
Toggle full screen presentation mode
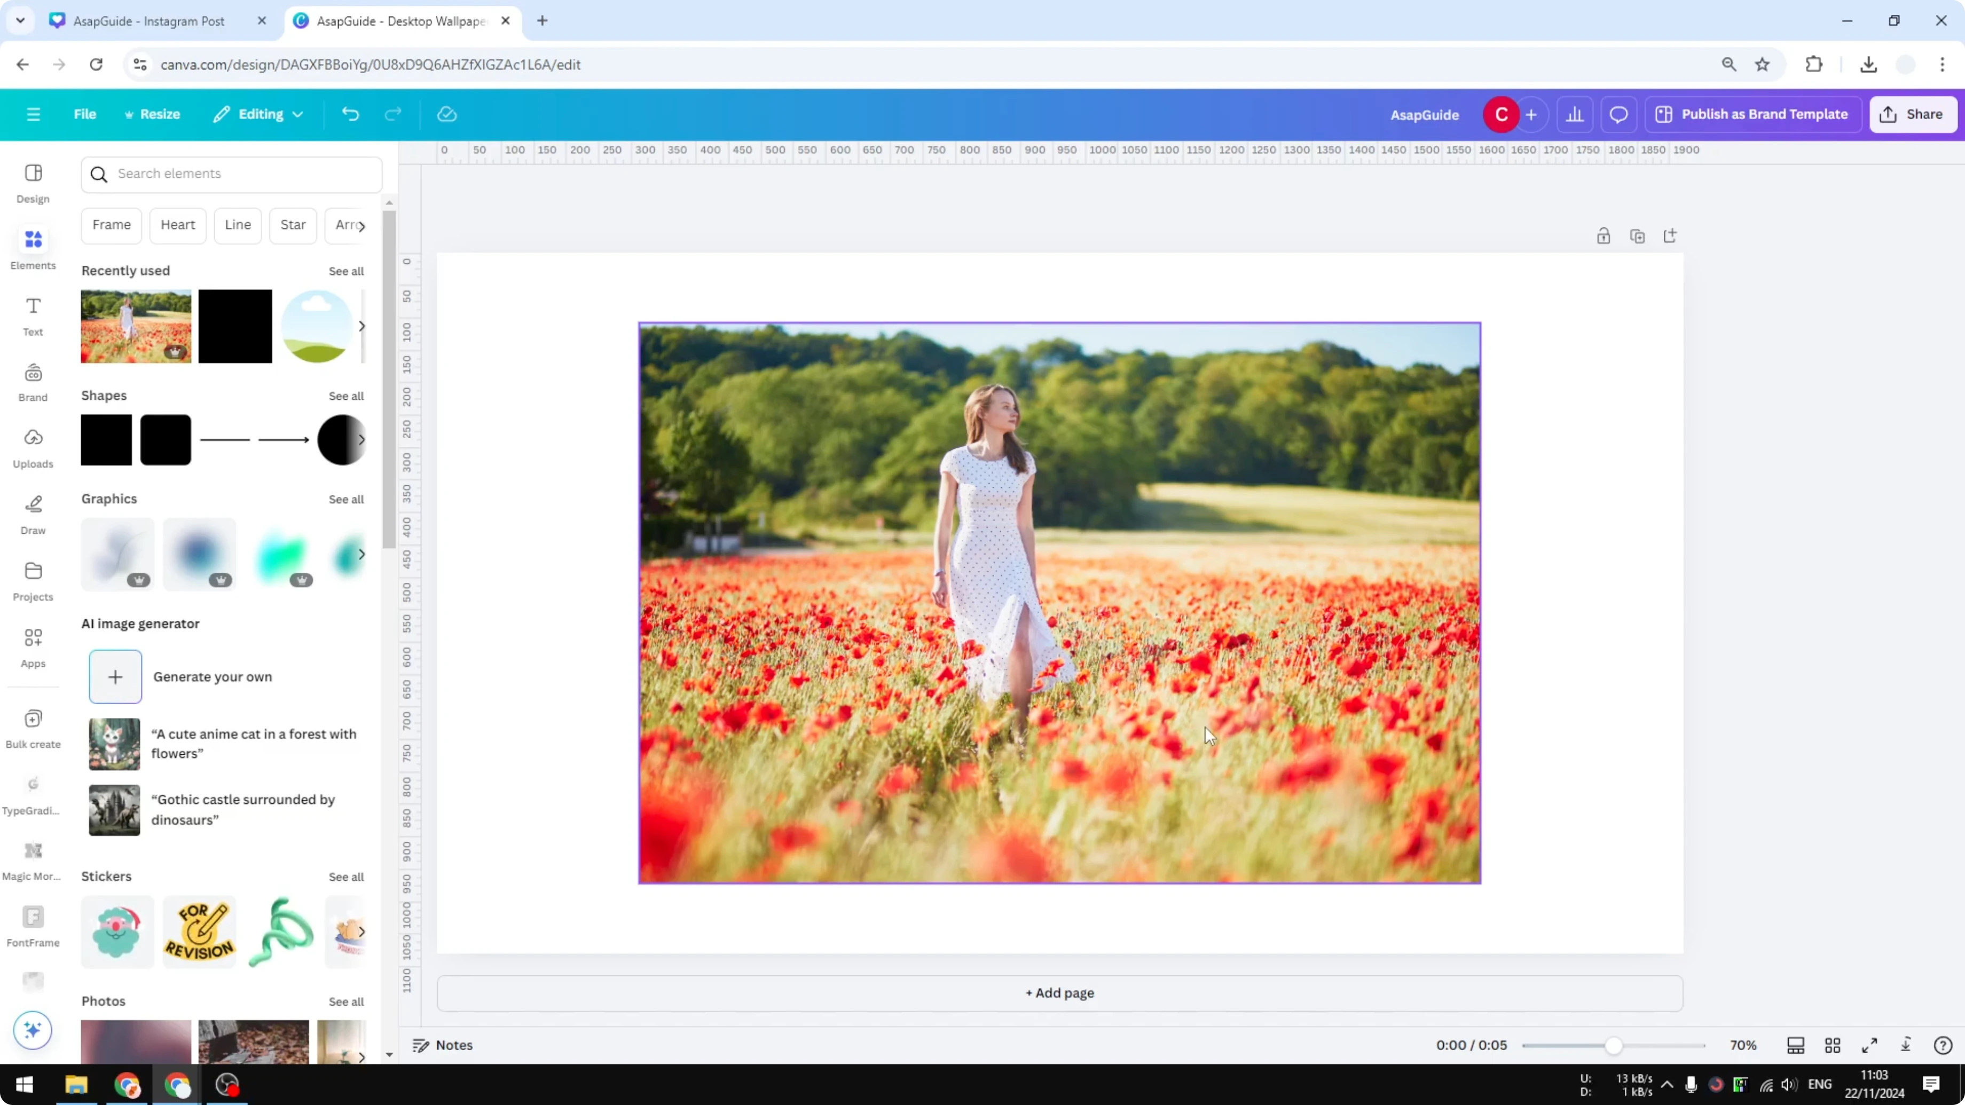(1869, 1045)
